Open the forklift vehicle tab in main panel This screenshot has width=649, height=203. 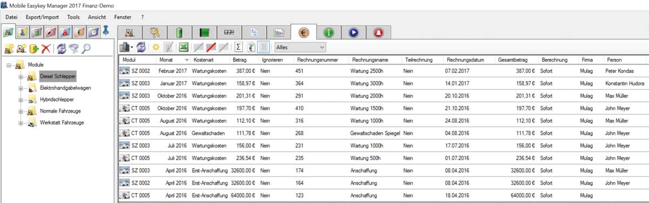coord(130,32)
